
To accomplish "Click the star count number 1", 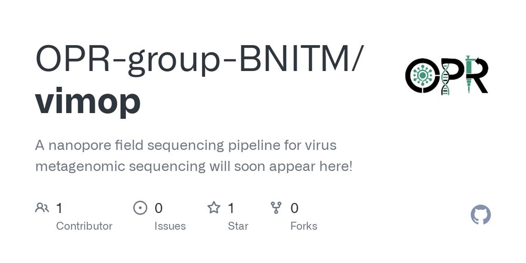I will coord(231,208).
